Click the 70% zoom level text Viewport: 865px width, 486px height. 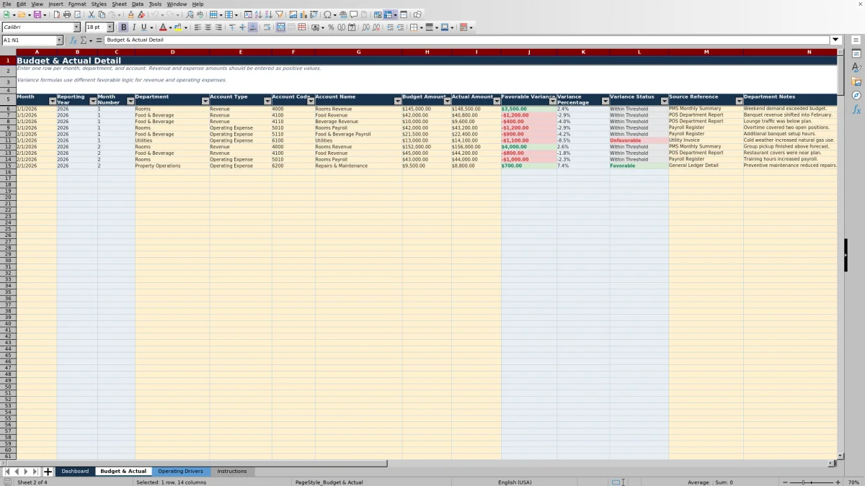pos(853,482)
